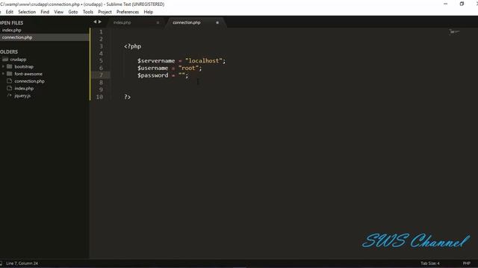This screenshot has height=268, width=478.
Task: Click the minimap code preview
Action: pyautogui.click(x=454, y=31)
